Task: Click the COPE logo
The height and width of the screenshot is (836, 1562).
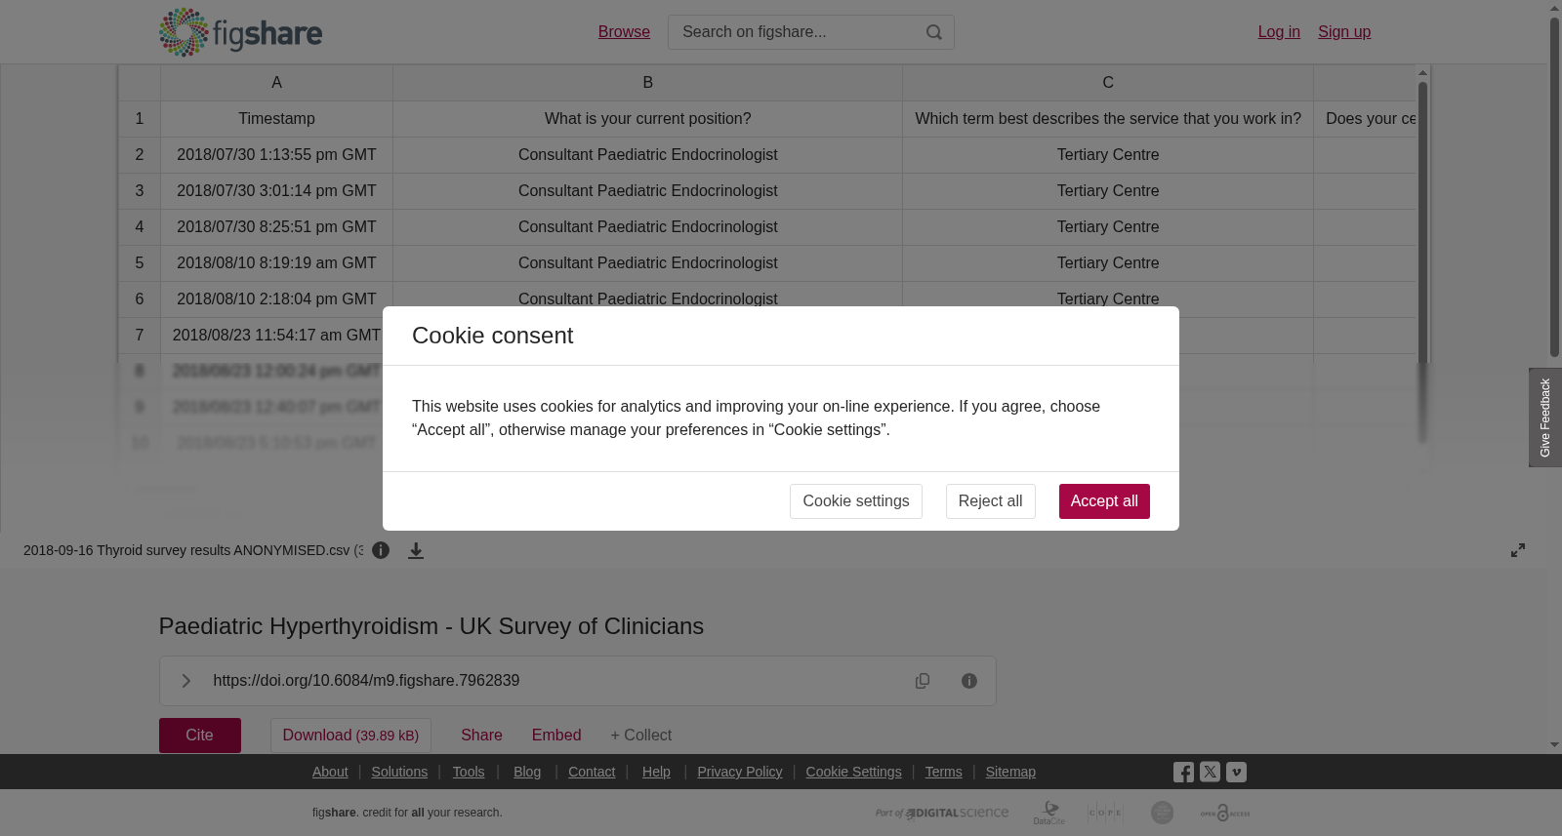Action: [x=1105, y=813]
